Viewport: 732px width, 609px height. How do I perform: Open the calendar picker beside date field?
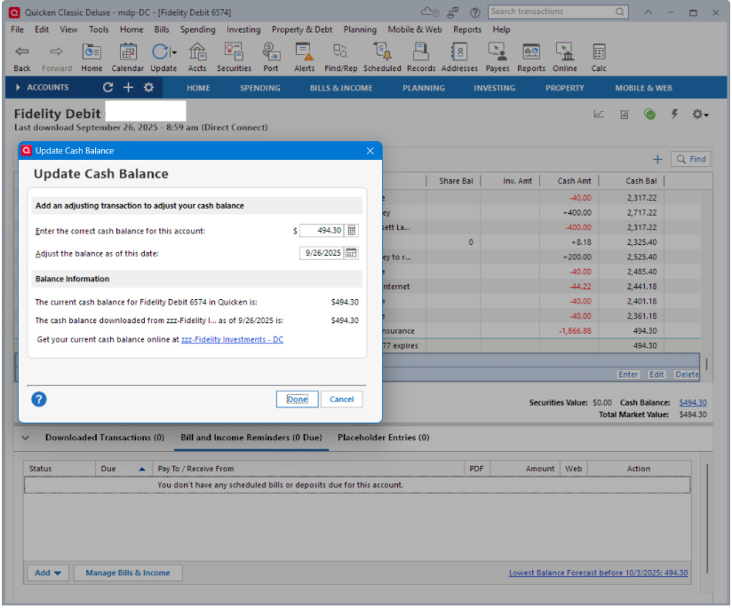[x=351, y=253]
